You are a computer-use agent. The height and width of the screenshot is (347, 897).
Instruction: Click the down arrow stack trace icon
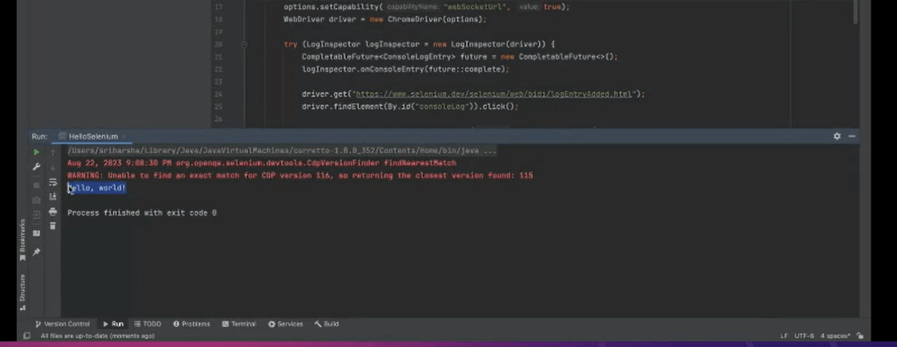point(53,167)
